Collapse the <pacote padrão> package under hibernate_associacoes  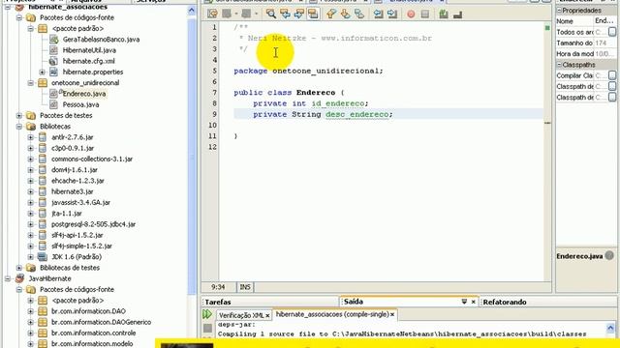coord(30,29)
